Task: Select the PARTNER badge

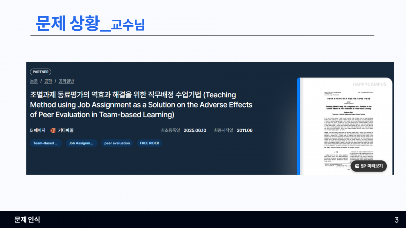Action: [41, 72]
